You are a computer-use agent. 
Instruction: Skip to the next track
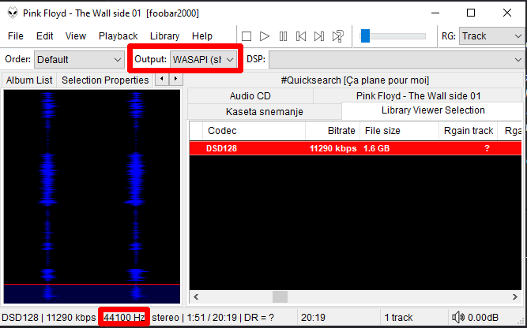click(x=319, y=36)
